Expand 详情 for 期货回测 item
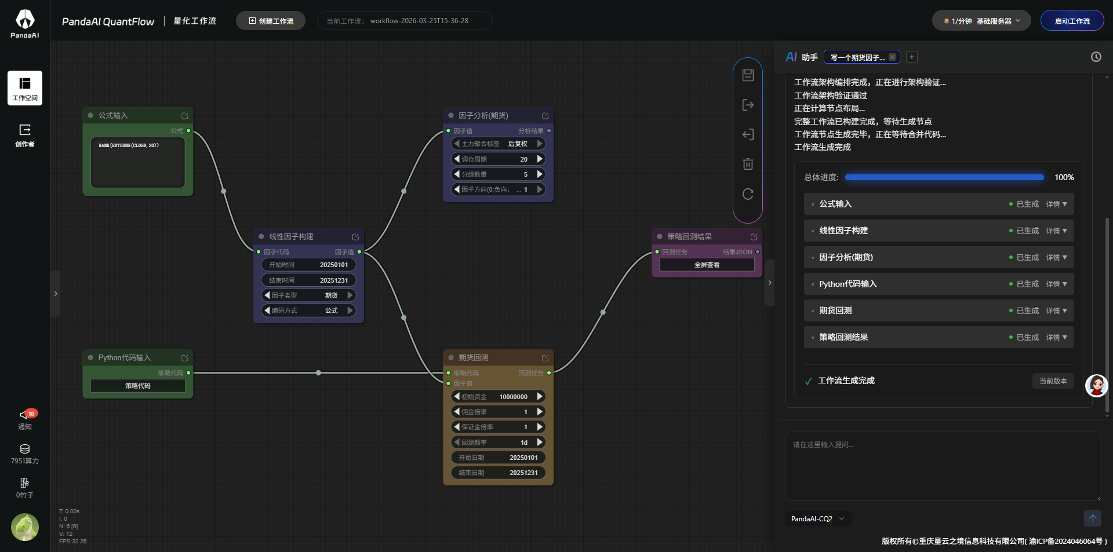 [1056, 311]
